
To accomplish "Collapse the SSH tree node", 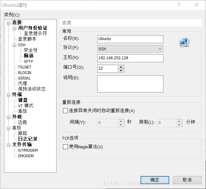I will 14,45.
